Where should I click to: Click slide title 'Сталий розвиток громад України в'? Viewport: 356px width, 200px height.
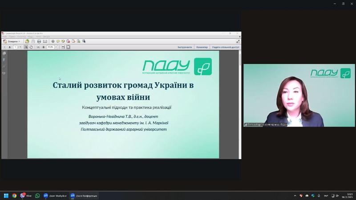coord(123,85)
